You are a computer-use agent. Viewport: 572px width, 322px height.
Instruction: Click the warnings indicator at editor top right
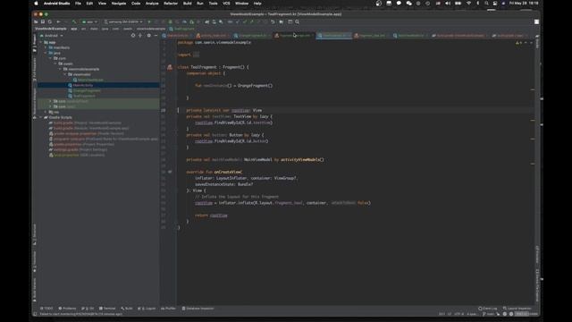(518, 43)
